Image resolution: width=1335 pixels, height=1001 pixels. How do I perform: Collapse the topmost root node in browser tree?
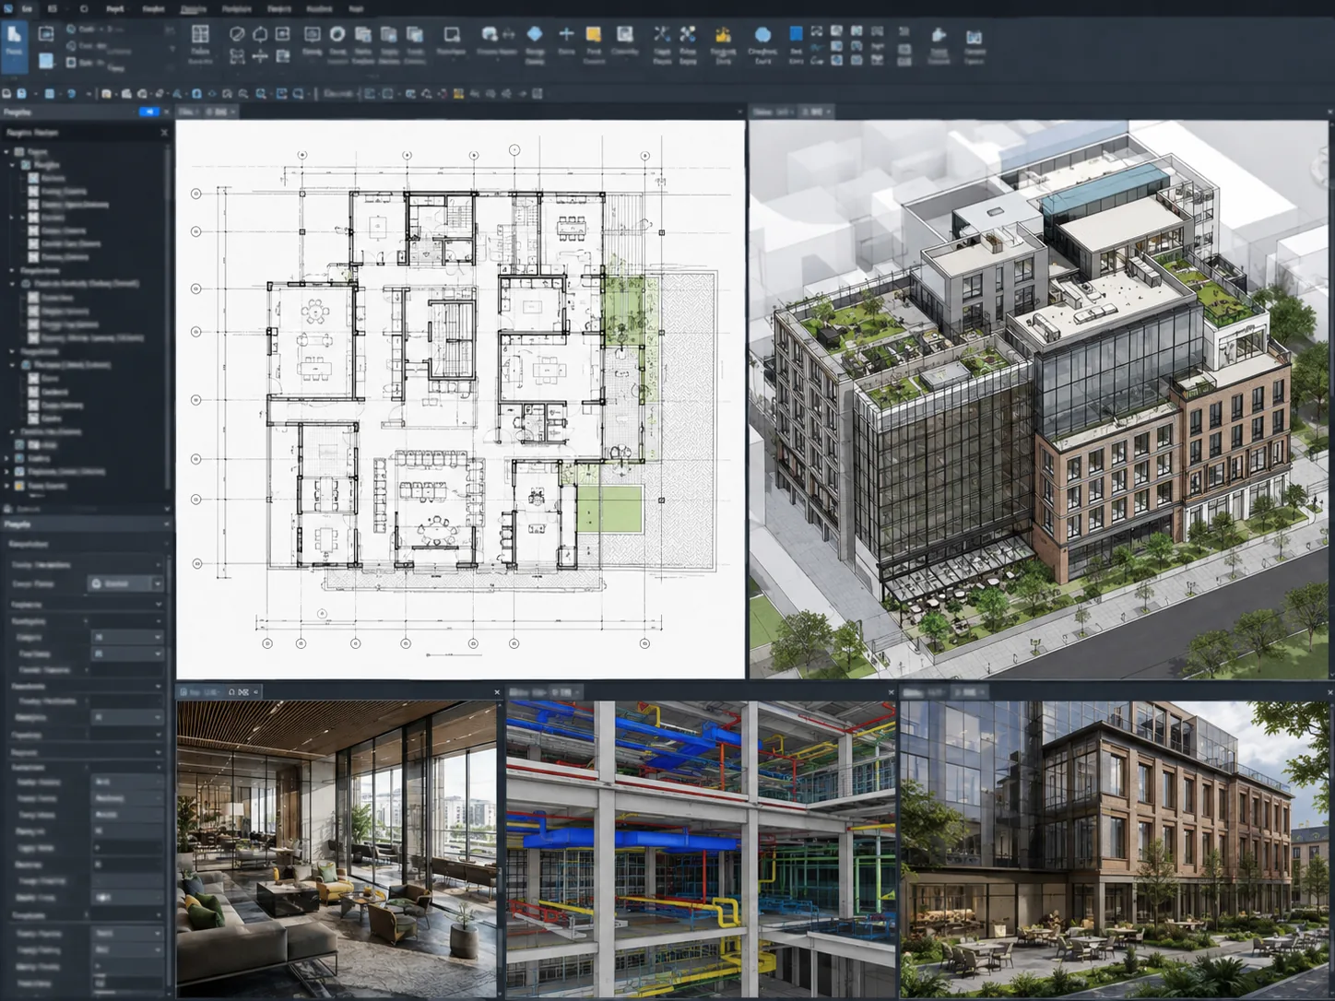[7, 152]
